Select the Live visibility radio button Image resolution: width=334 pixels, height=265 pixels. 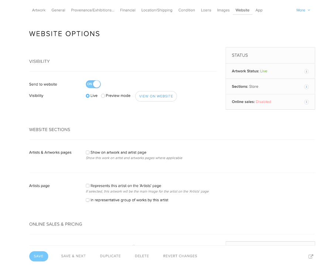click(x=88, y=96)
